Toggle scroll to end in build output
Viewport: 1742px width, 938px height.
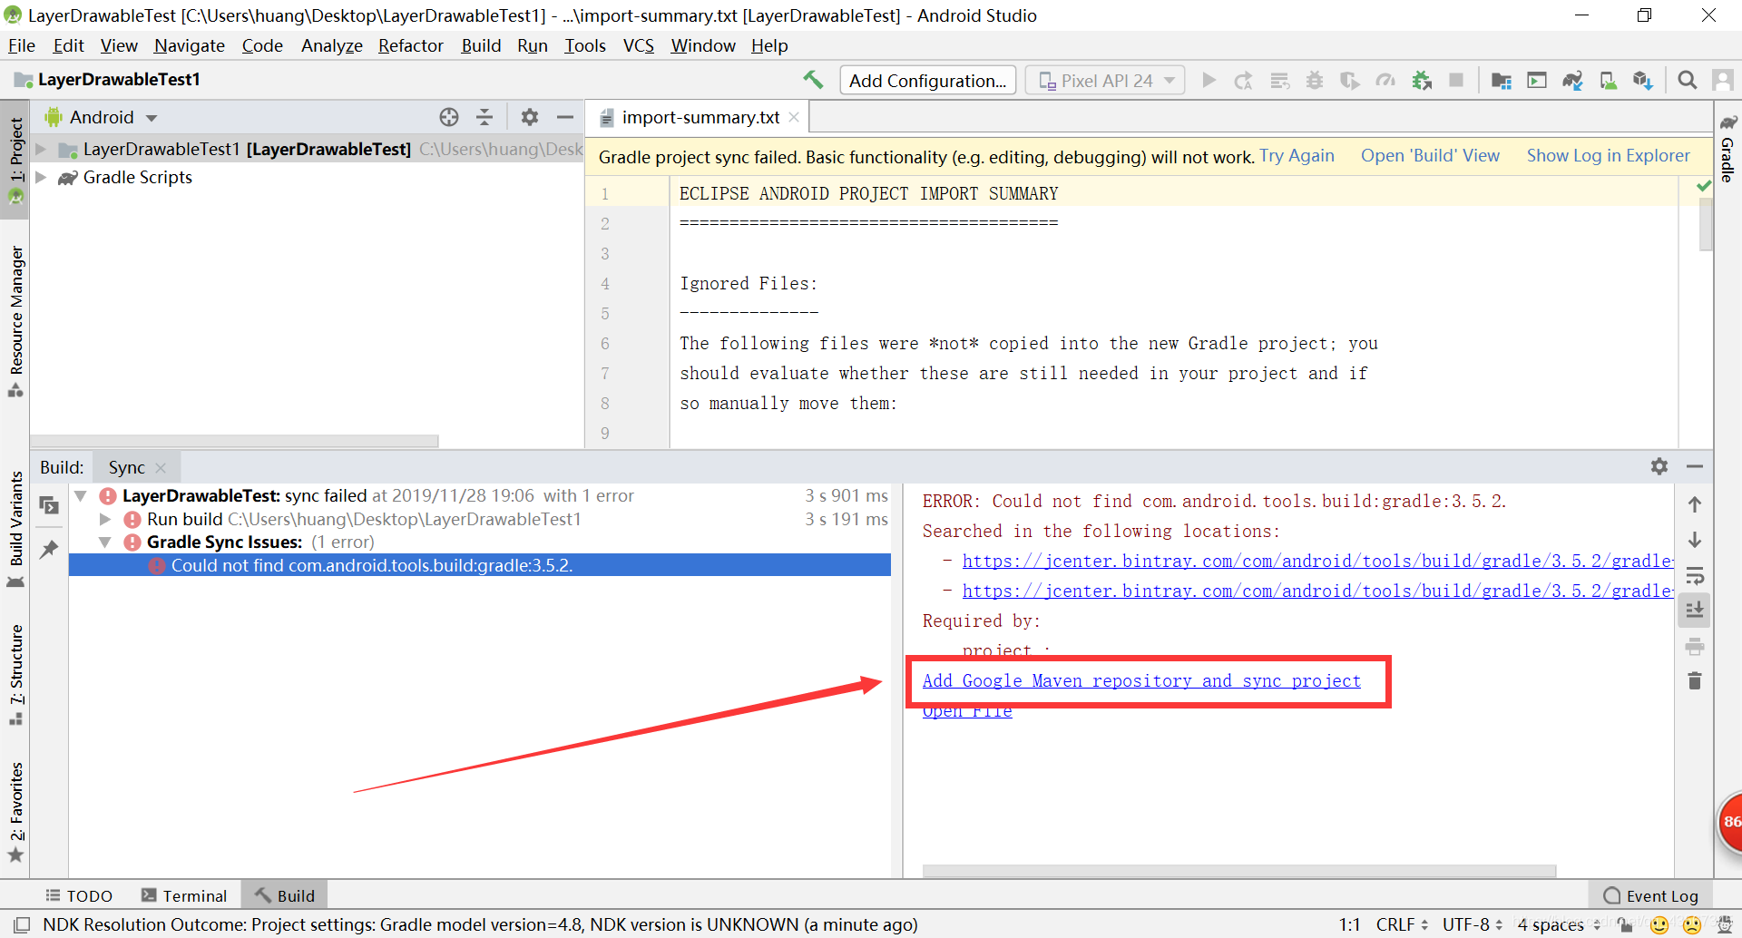(x=1695, y=610)
